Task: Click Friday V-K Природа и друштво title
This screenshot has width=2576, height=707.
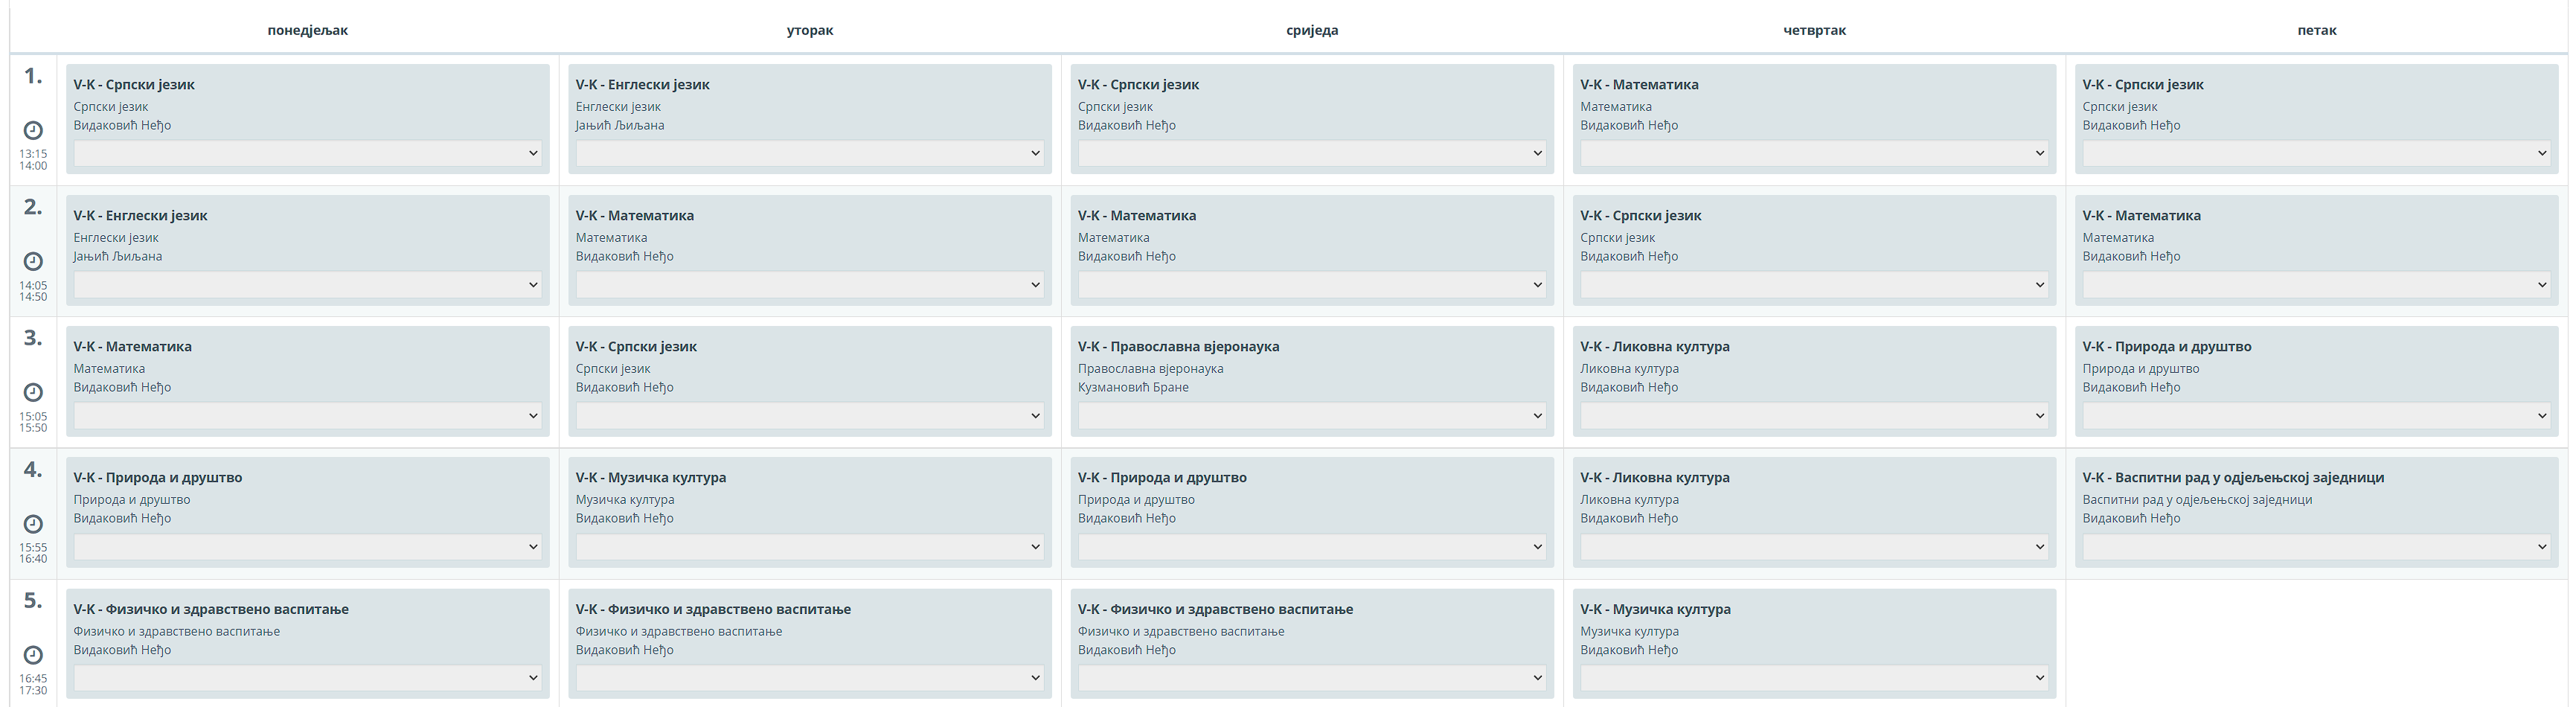Action: click(x=2166, y=347)
